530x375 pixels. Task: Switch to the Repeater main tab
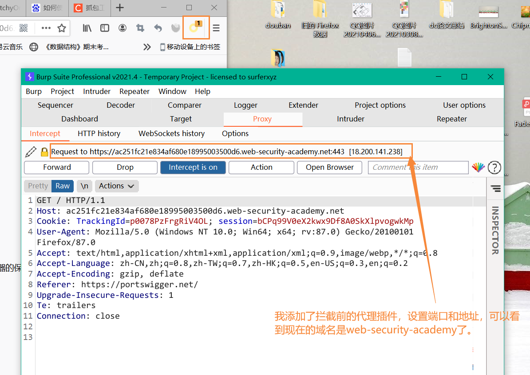[451, 119]
